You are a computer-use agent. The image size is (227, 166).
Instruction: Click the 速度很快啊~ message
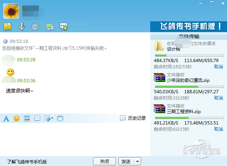[x=20, y=91]
